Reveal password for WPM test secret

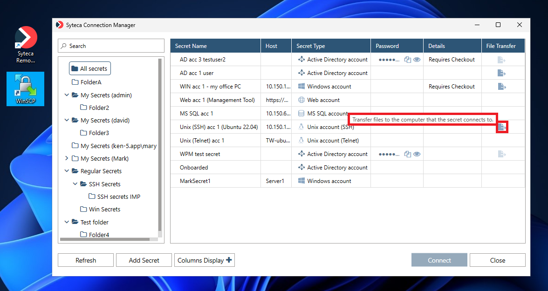[417, 154]
